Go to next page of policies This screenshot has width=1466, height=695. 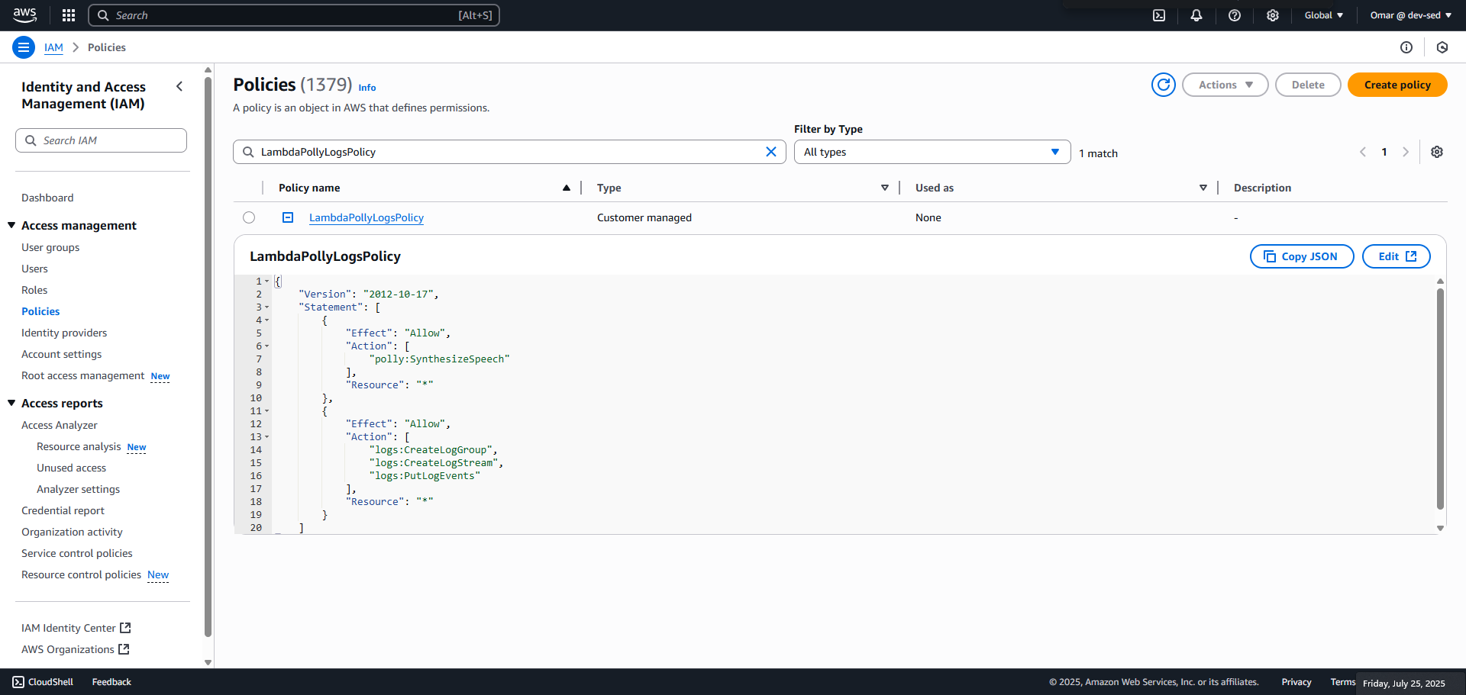[1406, 152]
